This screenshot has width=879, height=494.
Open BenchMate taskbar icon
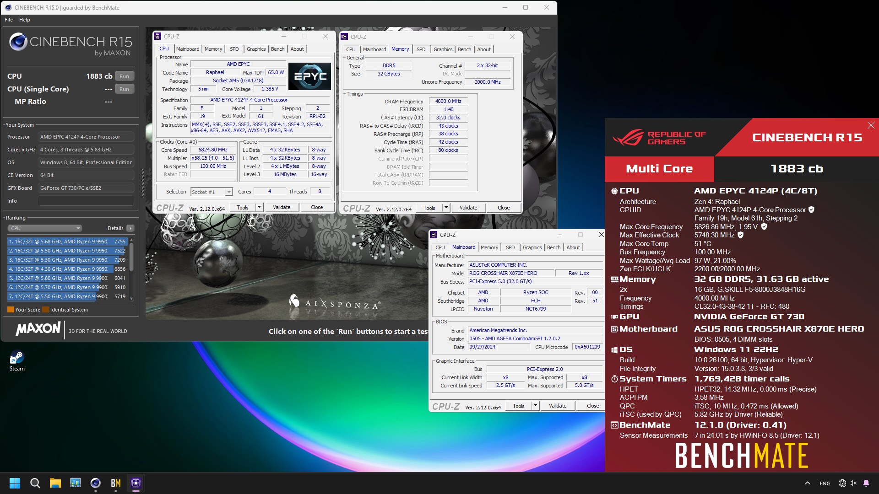coord(115,483)
